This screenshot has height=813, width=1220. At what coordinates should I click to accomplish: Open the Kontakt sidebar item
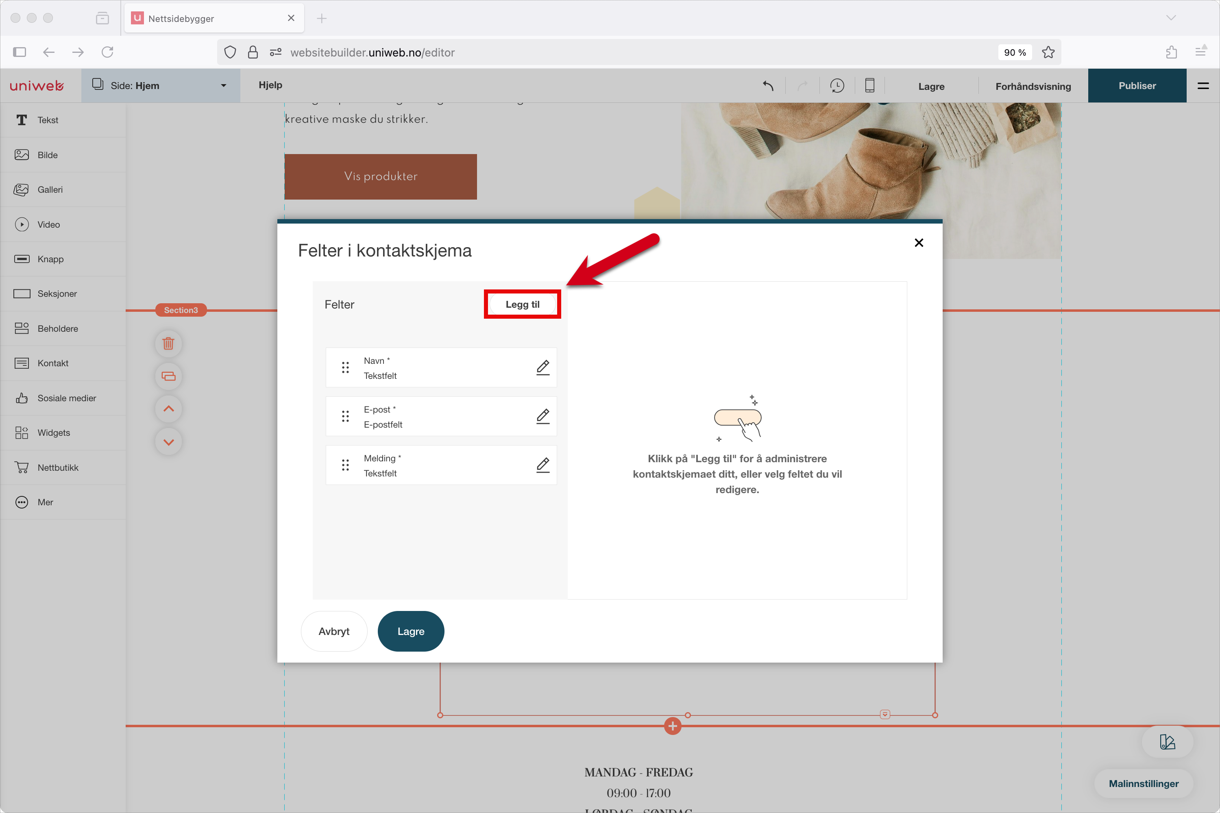coord(63,363)
